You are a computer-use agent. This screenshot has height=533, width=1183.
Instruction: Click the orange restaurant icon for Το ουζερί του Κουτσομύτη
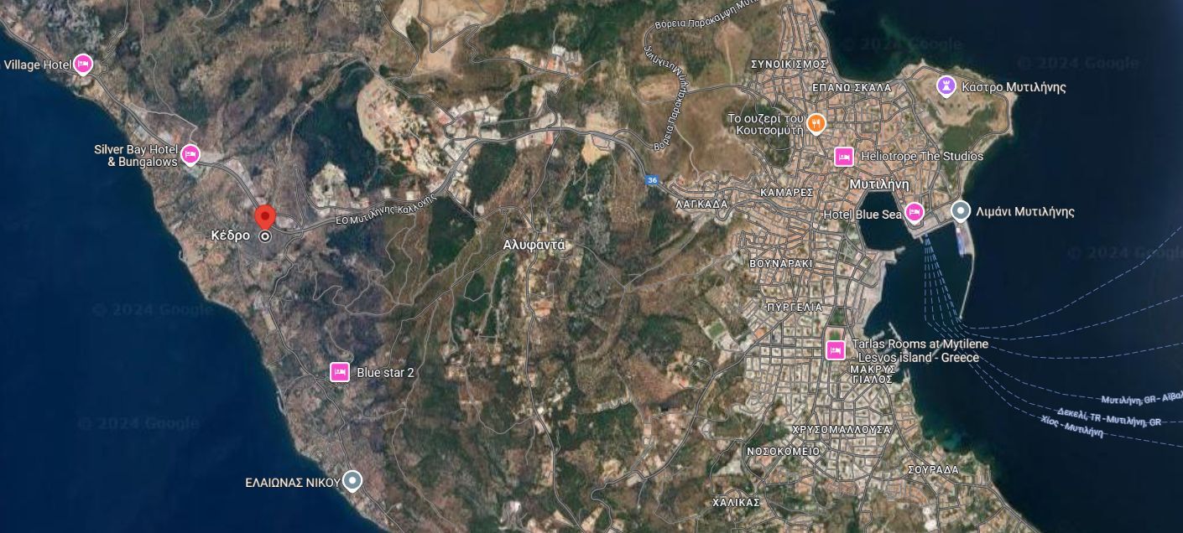click(x=816, y=123)
